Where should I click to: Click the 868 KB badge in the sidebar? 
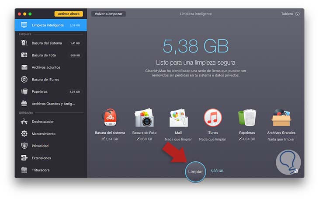coord(75,55)
